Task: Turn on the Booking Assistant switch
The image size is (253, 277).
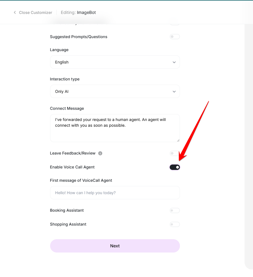Action: point(175,210)
